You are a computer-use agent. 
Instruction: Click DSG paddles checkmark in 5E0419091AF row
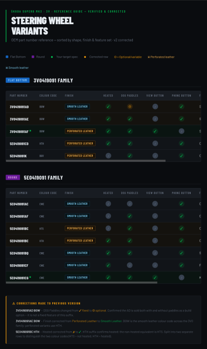coord(130,216)
